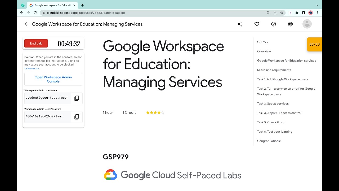The width and height of the screenshot is (339, 191).
Task: Go to Task 1. Add Google Workspace users
Action: coord(283,79)
